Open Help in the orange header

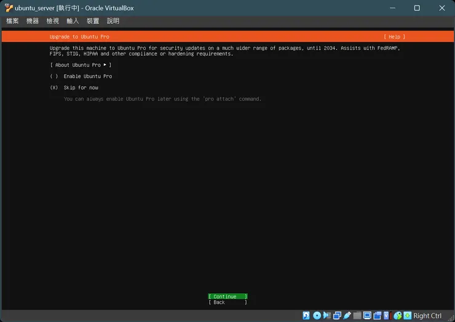tap(394, 37)
